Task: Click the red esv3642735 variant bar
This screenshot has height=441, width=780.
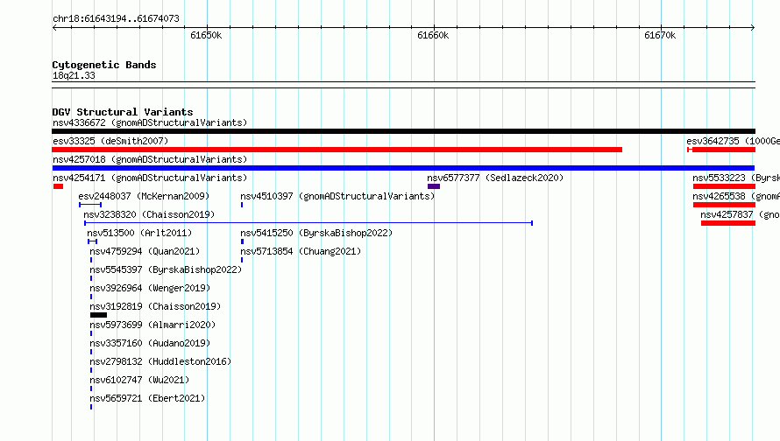Action: click(721, 150)
